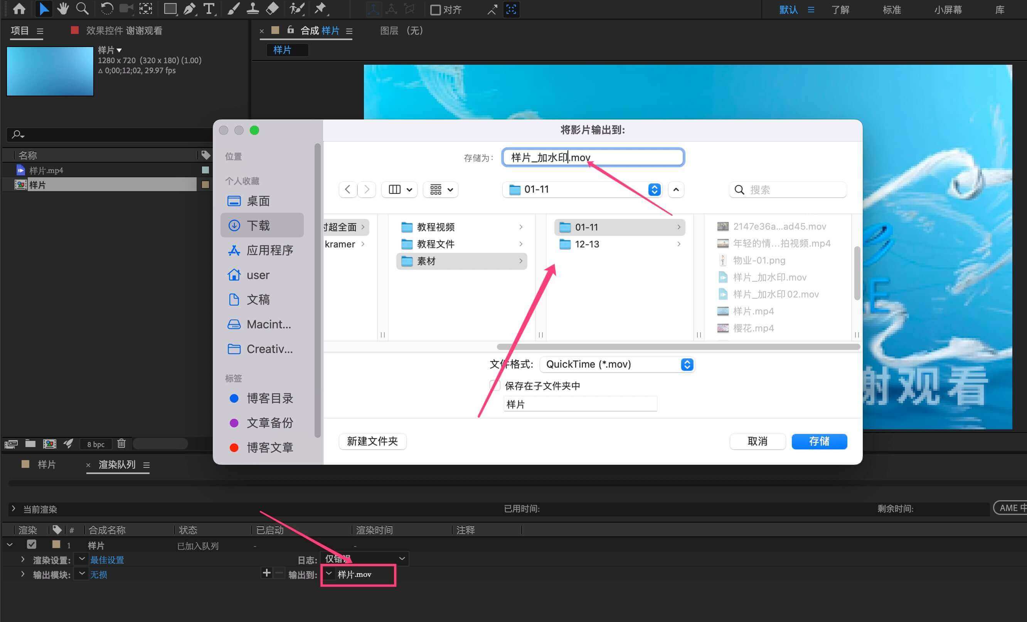The width and height of the screenshot is (1027, 622).
Task: Click the 新建文件夹 button
Action: 372,441
